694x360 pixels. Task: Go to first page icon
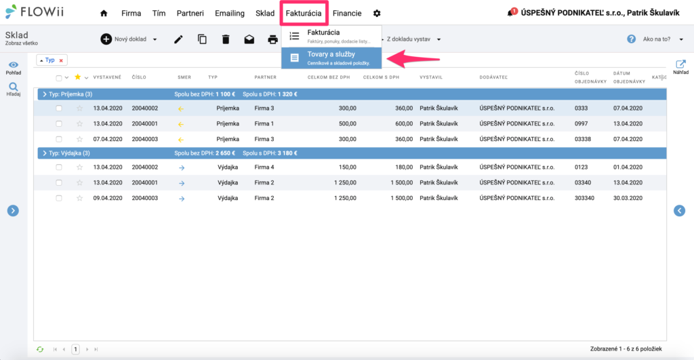[55, 349]
